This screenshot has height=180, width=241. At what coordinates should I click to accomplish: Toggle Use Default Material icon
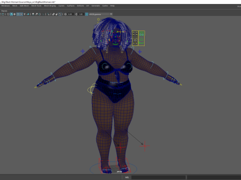(15, 14)
